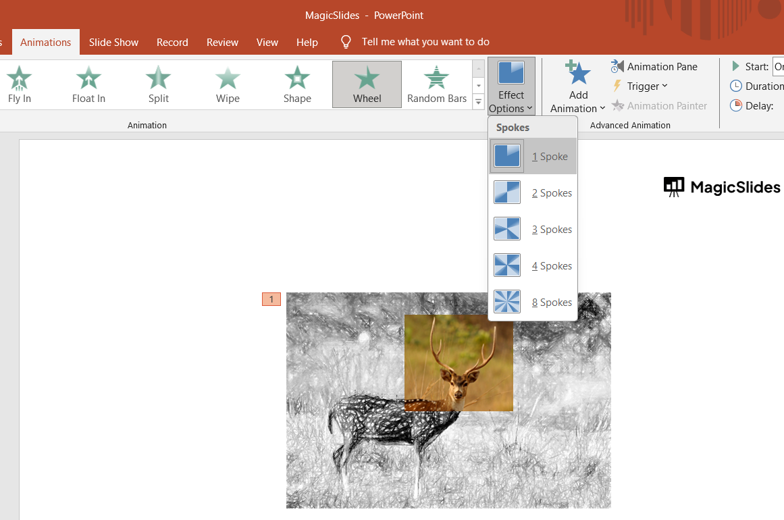Open the Trigger dropdown menu
This screenshot has height=520, width=784.
[x=639, y=86]
